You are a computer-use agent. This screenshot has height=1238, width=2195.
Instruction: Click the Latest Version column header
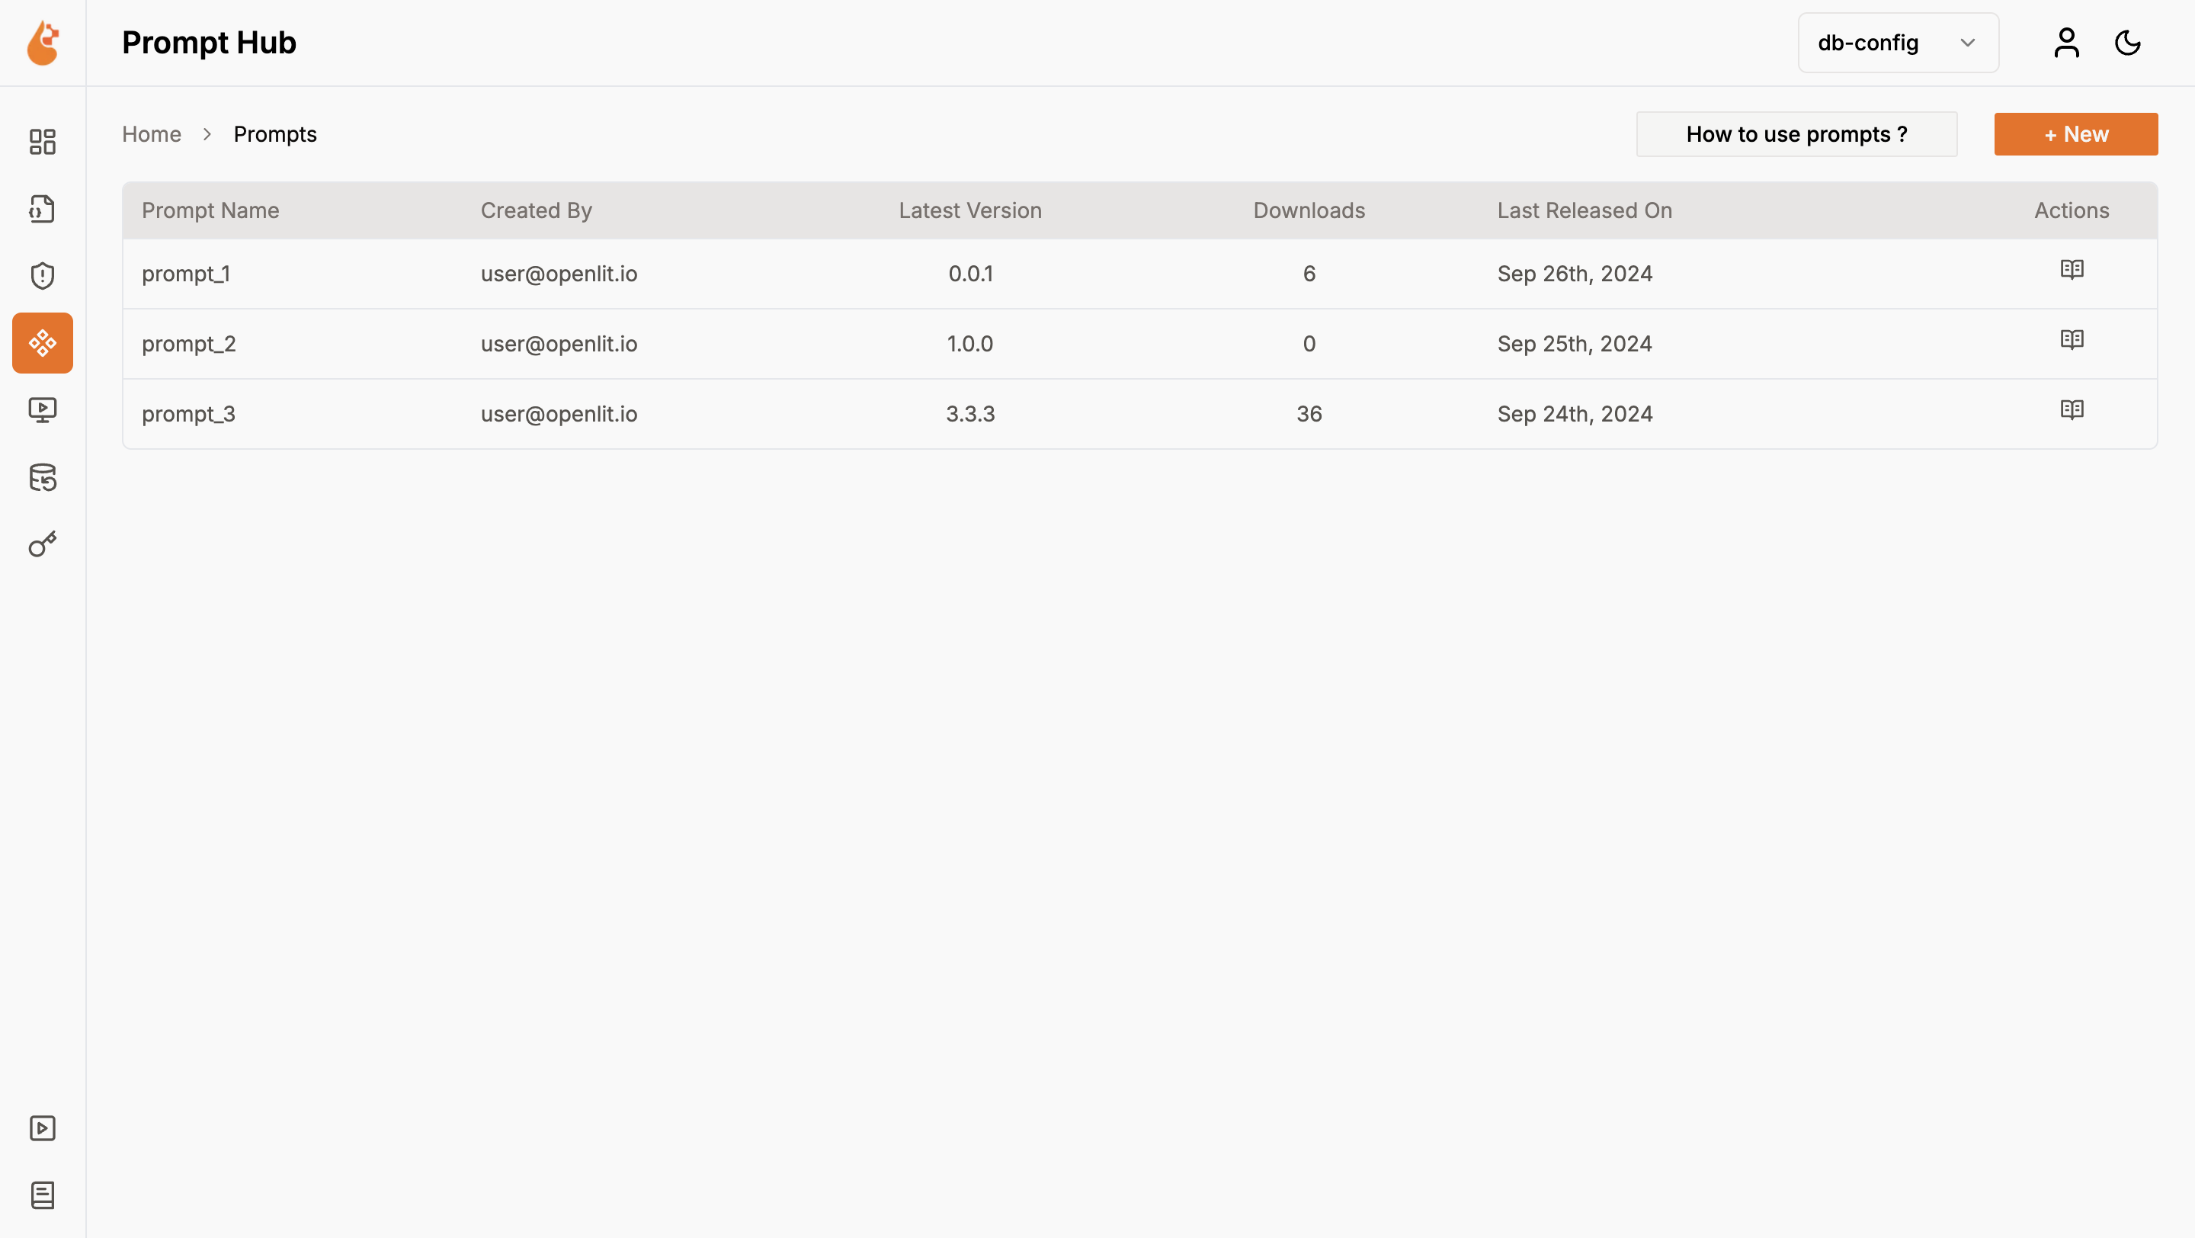click(x=969, y=210)
